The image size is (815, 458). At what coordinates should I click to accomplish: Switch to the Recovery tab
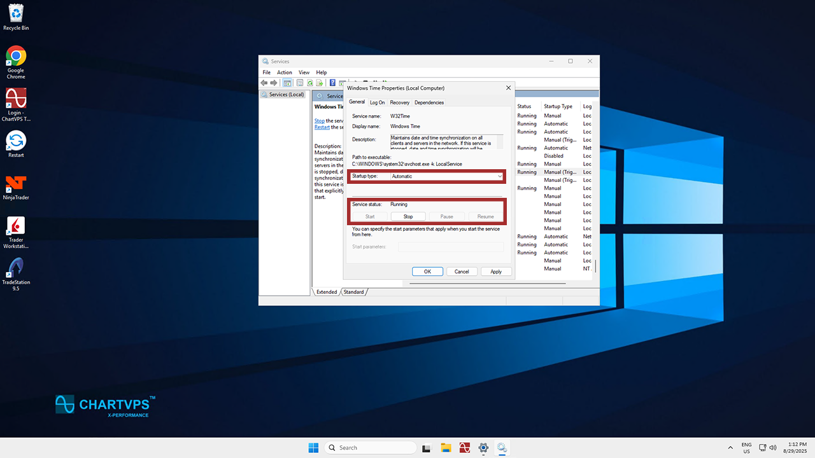pyautogui.click(x=399, y=102)
